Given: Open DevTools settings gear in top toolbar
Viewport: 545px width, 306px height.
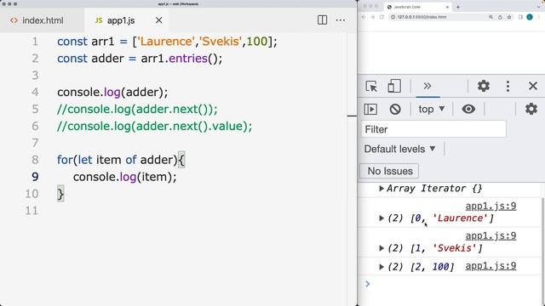Looking at the screenshot, I should point(484,86).
